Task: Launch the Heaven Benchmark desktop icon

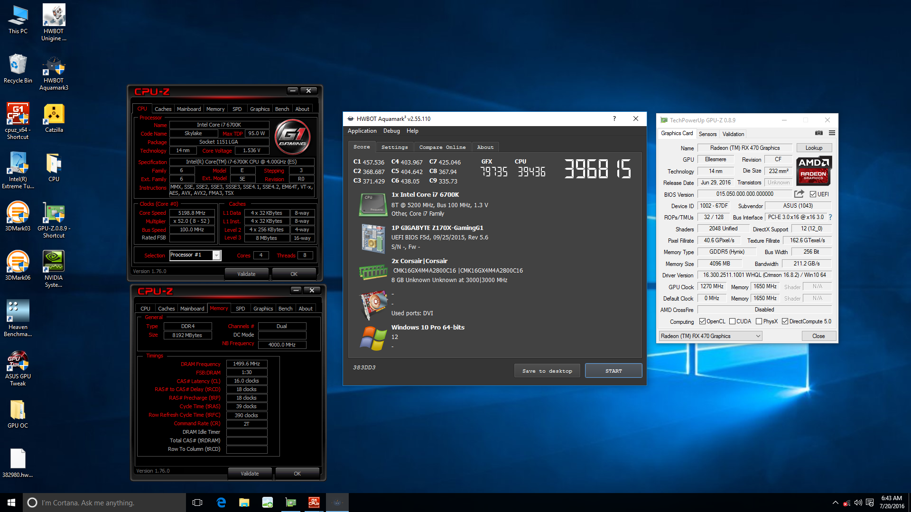Action: (18, 319)
